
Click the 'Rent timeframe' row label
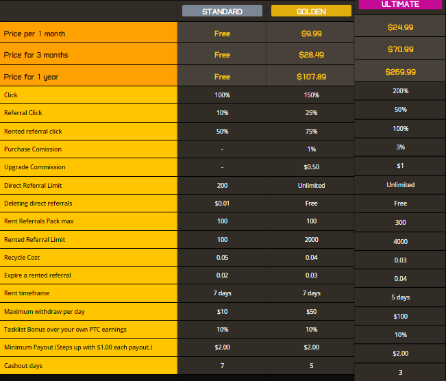[27, 293]
